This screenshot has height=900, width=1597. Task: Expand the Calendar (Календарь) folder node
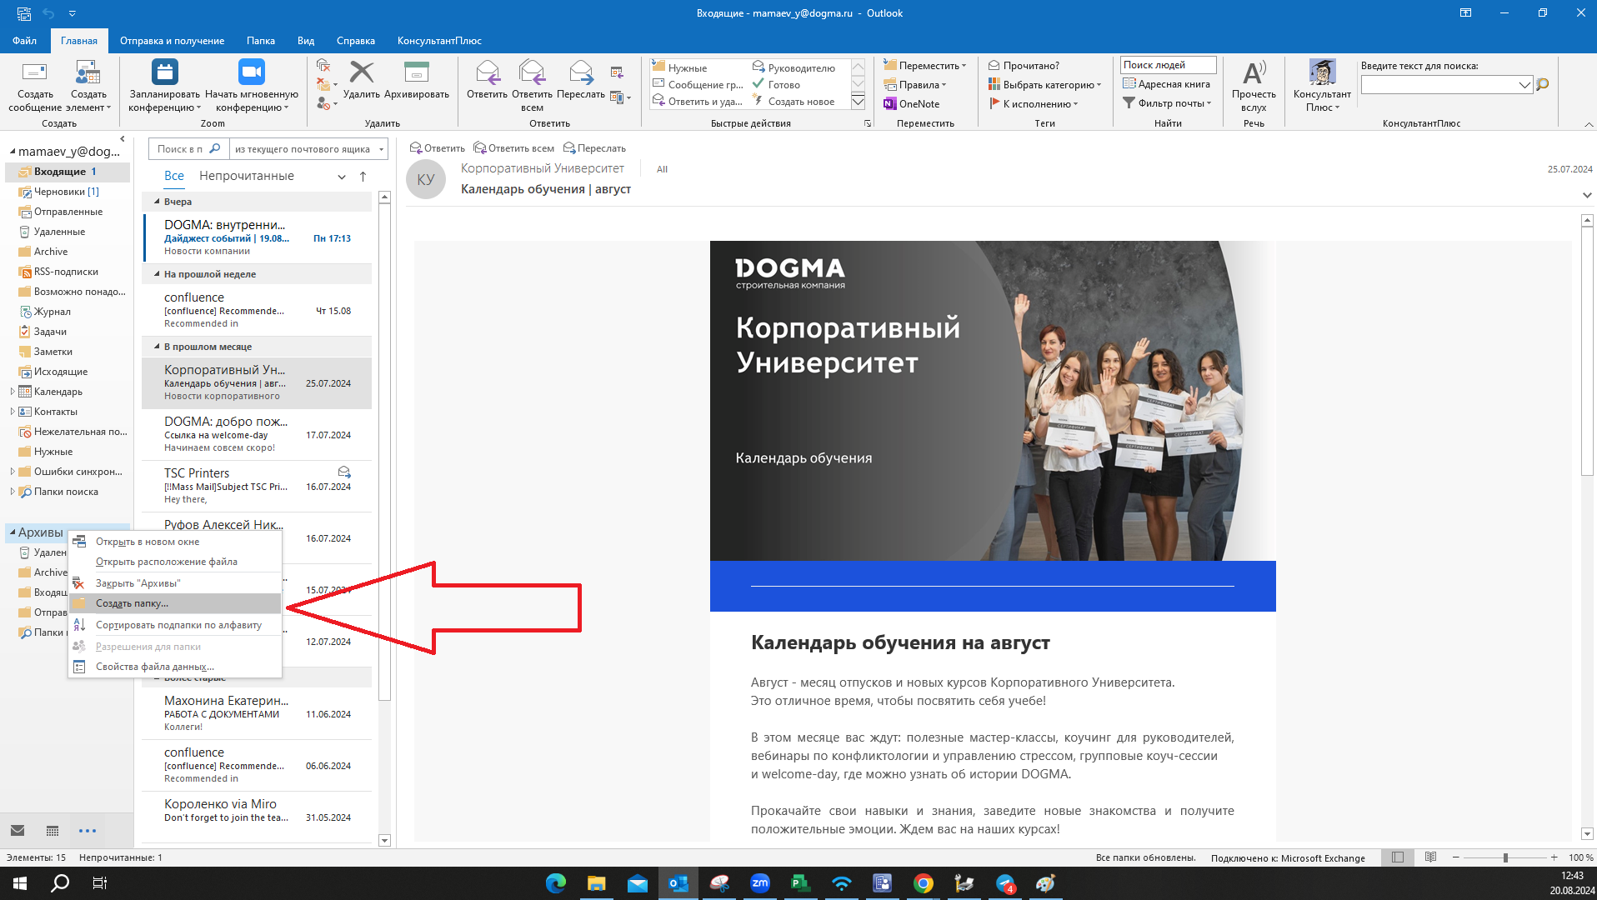13,392
